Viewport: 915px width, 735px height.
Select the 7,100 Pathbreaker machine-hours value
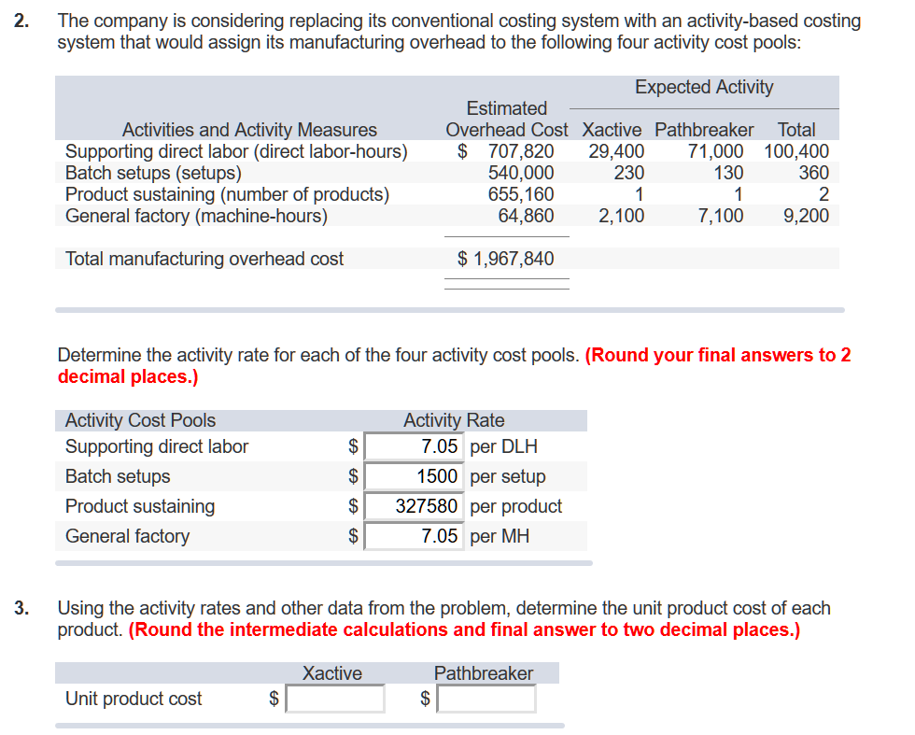pos(721,216)
